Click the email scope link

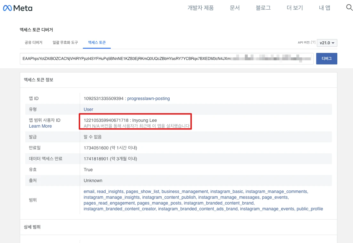click(89, 191)
